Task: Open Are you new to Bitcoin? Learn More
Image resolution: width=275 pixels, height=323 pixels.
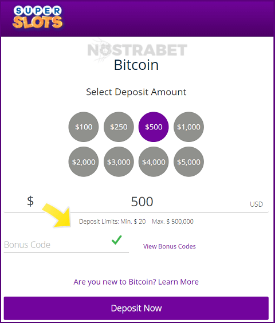Action: pyautogui.click(x=136, y=282)
